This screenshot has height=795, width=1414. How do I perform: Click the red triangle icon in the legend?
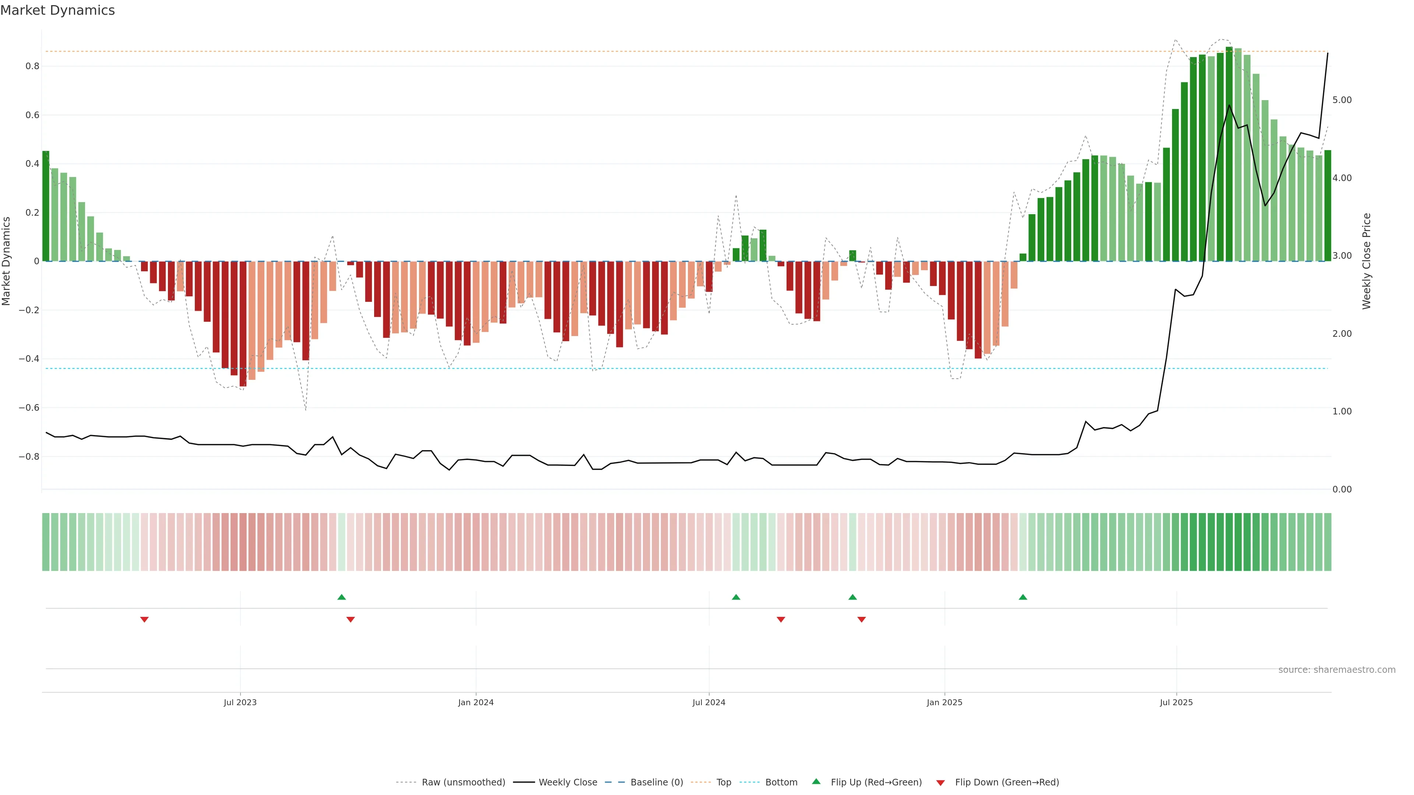point(940,782)
